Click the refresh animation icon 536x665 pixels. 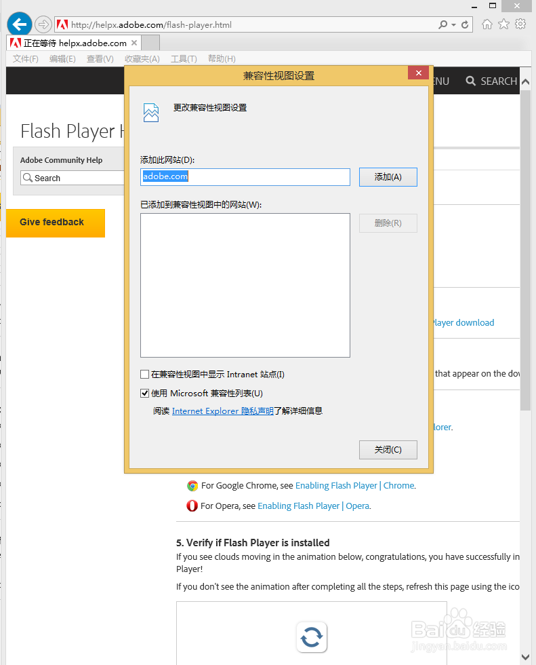pos(312,637)
